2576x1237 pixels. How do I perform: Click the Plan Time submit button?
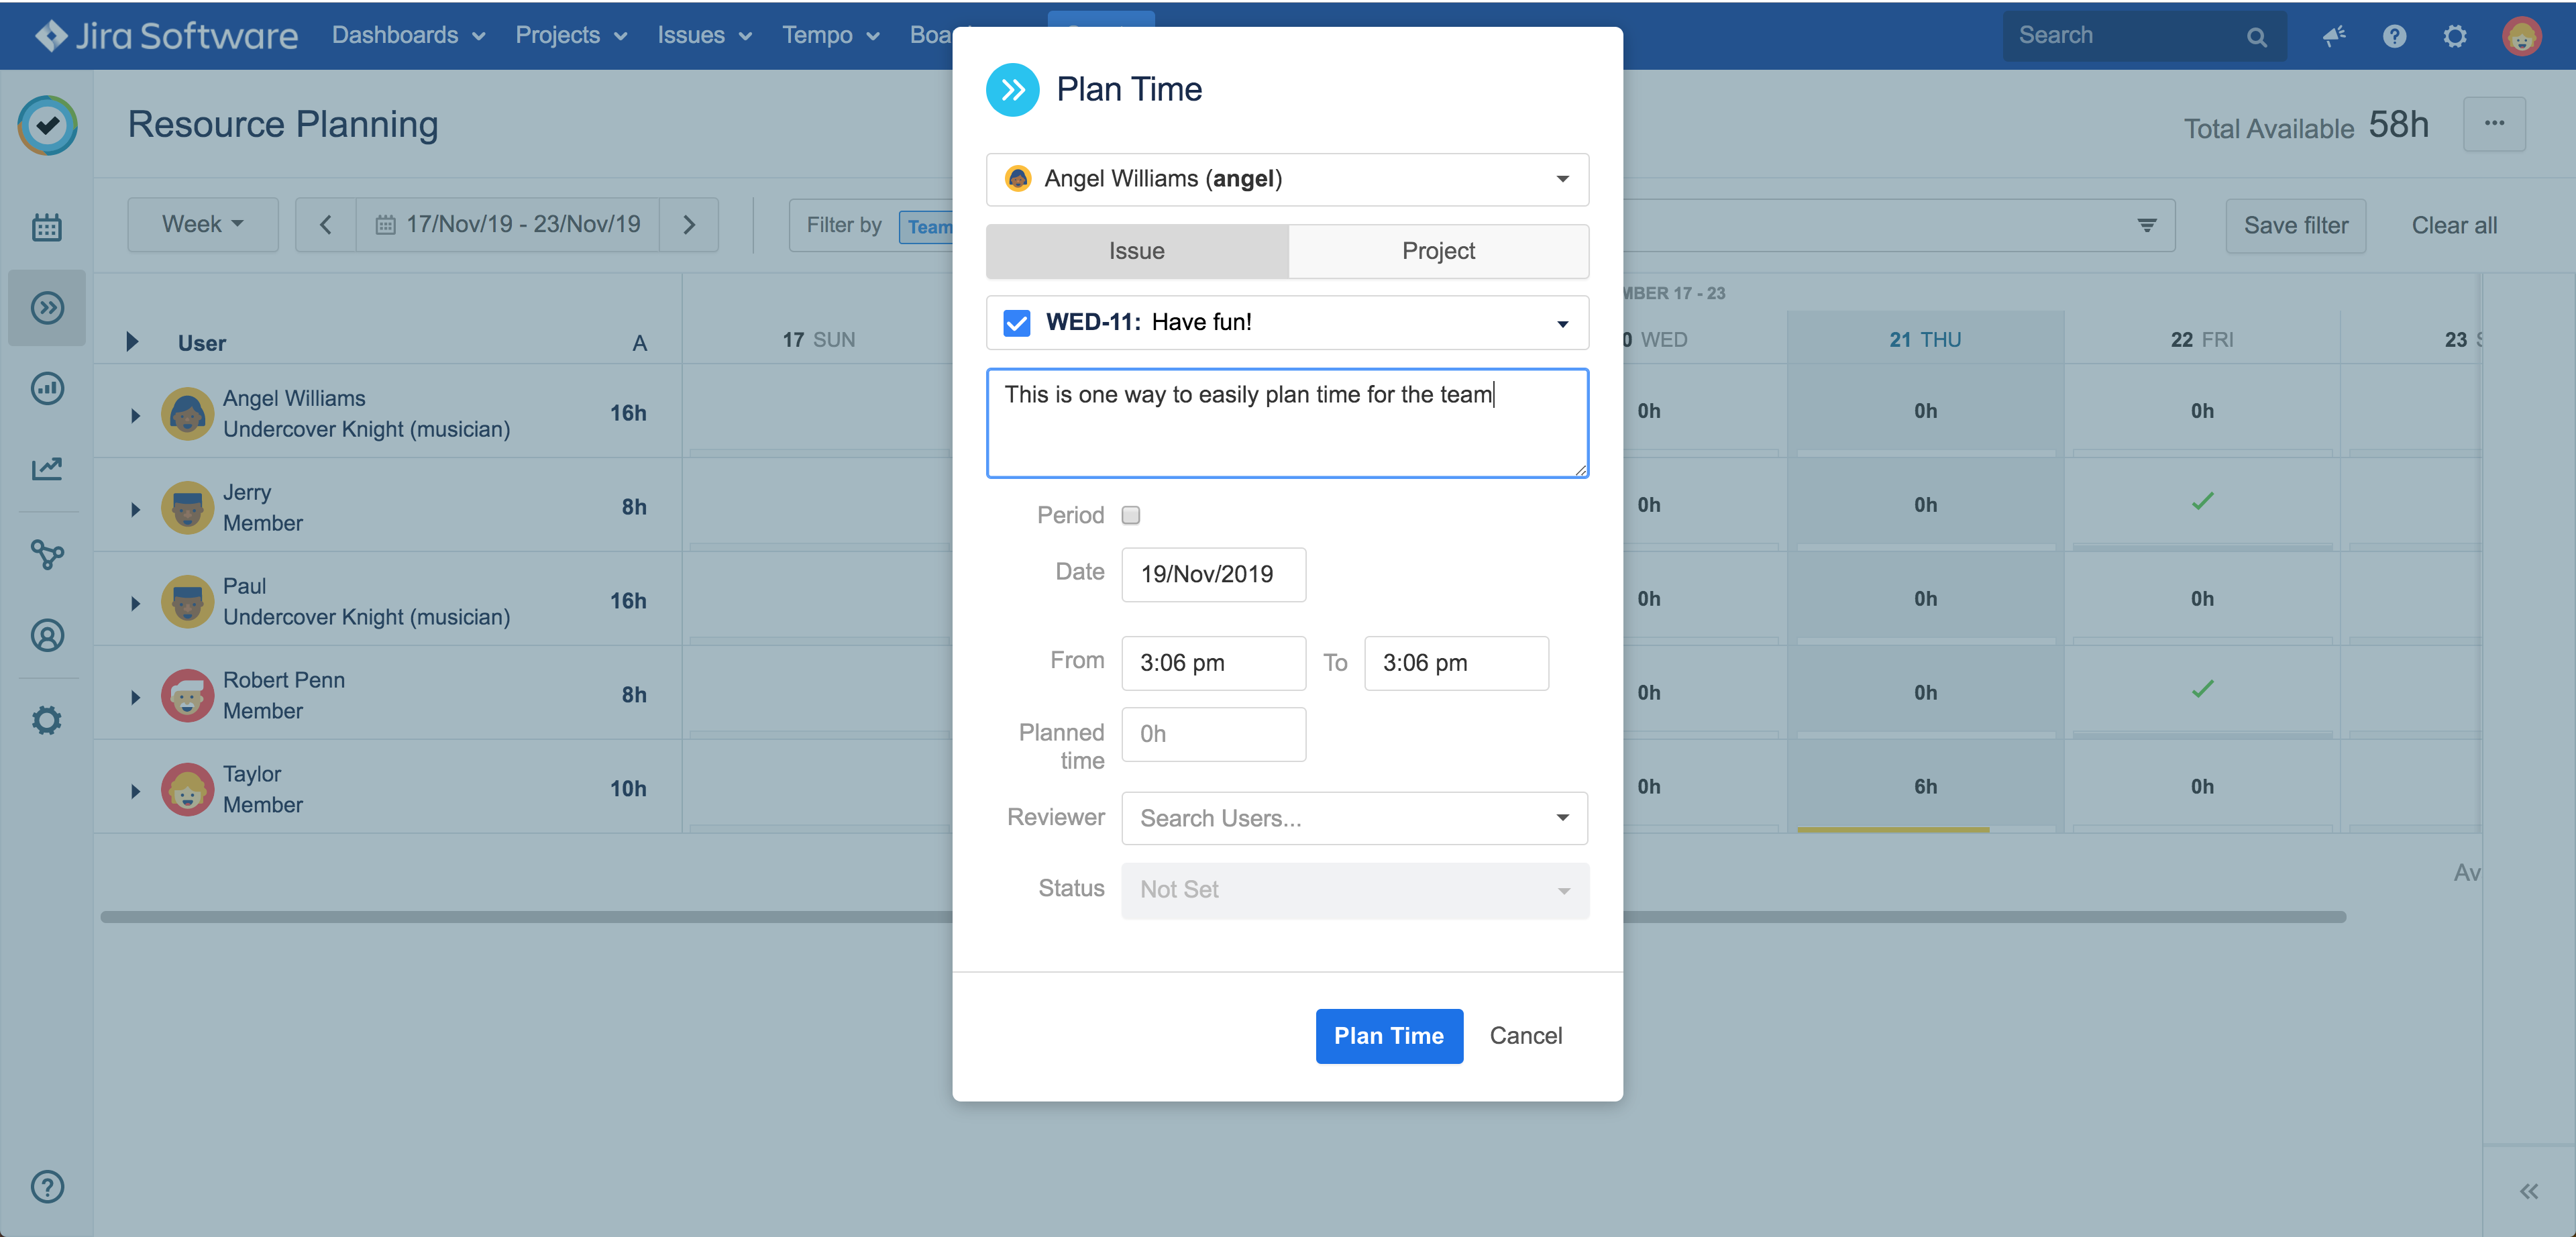1389,1036
